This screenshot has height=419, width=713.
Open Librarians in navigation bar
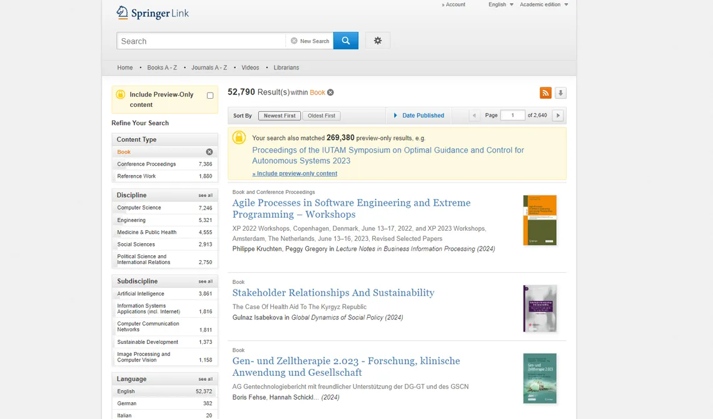pyautogui.click(x=286, y=68)
